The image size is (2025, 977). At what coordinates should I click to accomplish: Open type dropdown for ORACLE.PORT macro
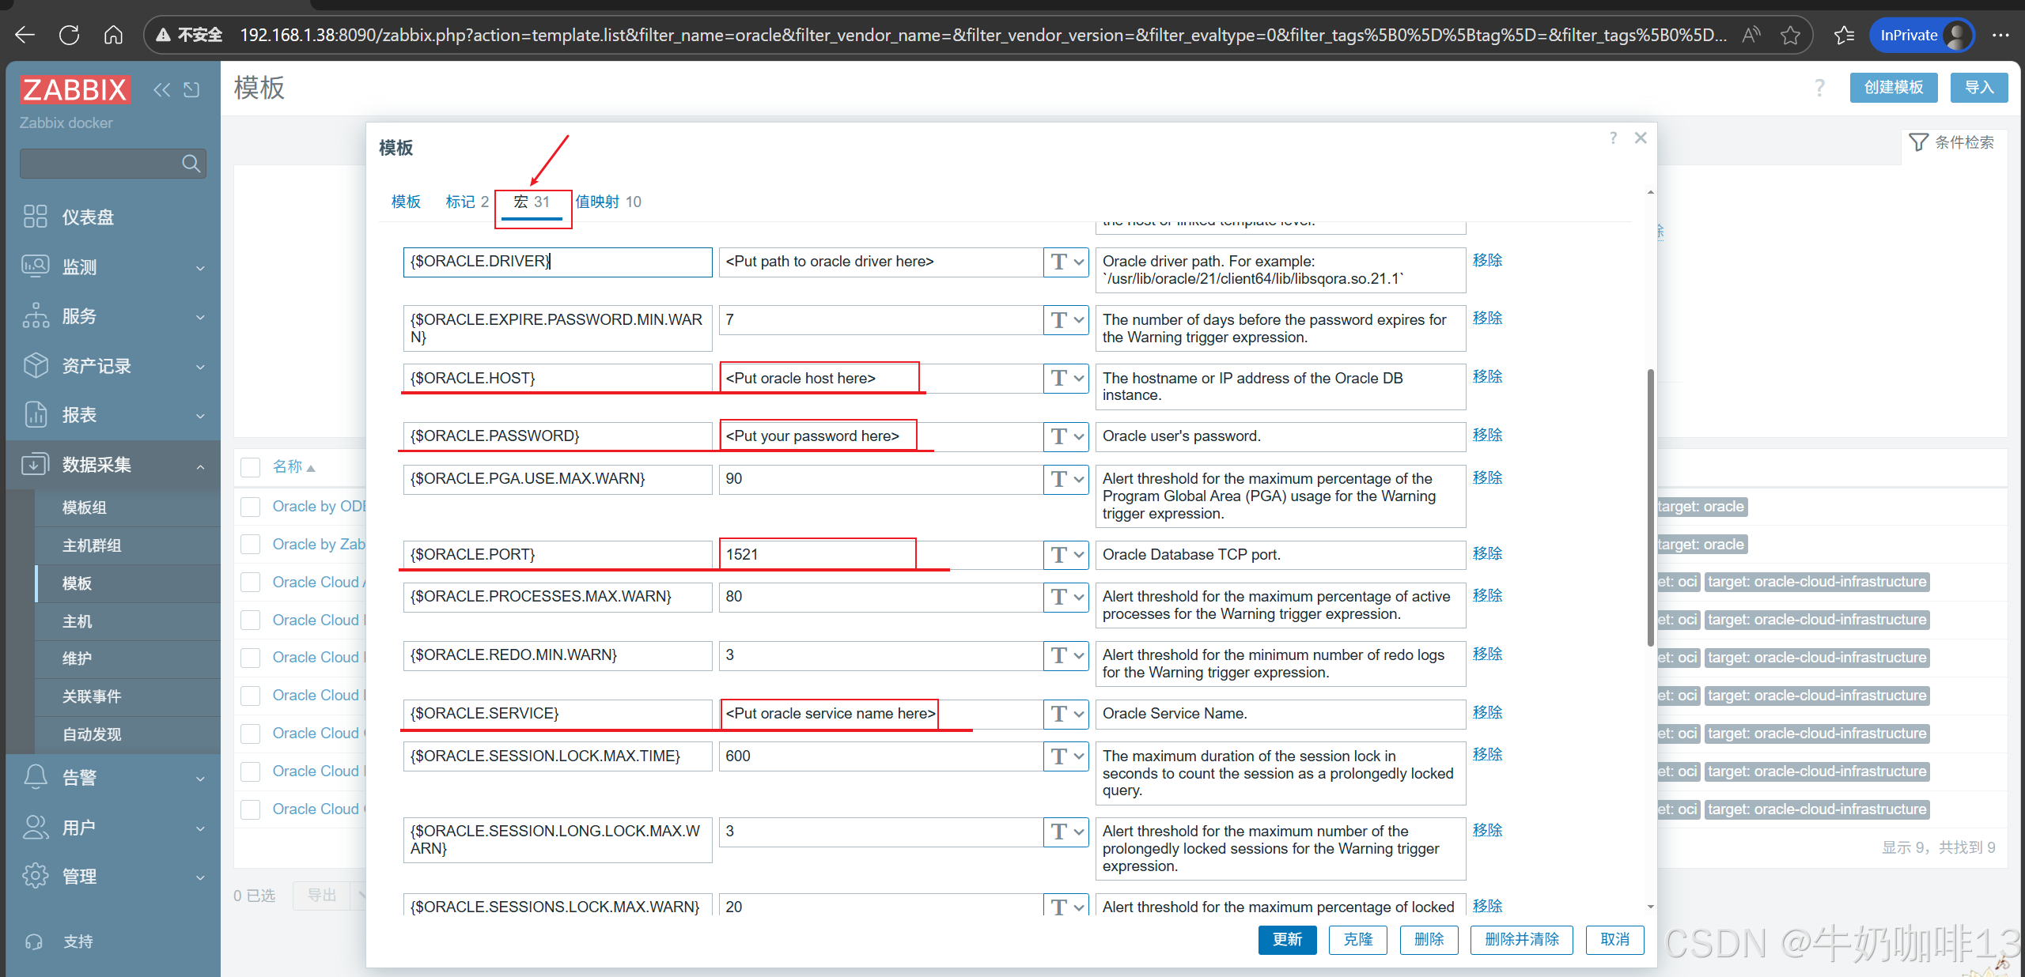1066,555
